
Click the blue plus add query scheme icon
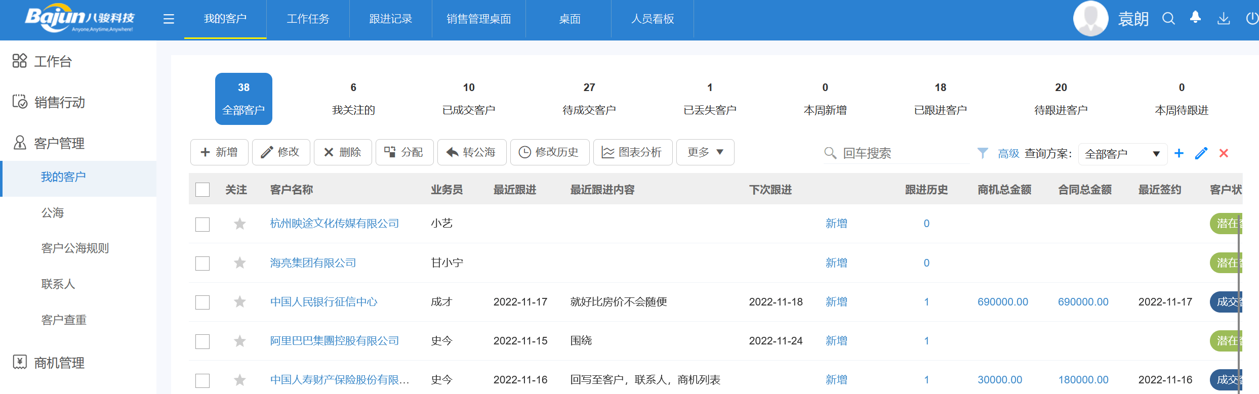[1179, 153]
